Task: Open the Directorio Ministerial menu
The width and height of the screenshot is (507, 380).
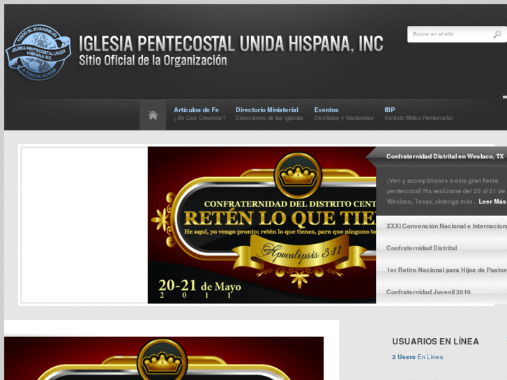Action: (269, 114)
